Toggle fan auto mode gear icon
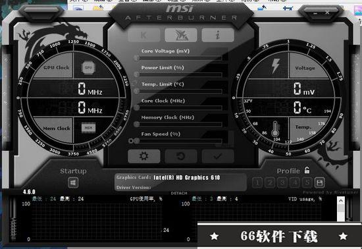 (x=131, y=141)
